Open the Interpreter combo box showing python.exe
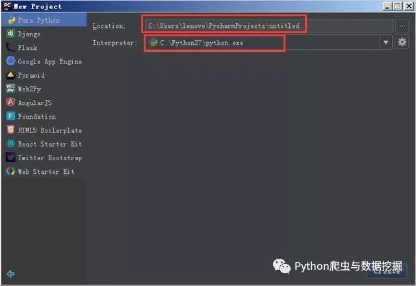The height and width of the screenshot is (286, 416). point(260,43)
